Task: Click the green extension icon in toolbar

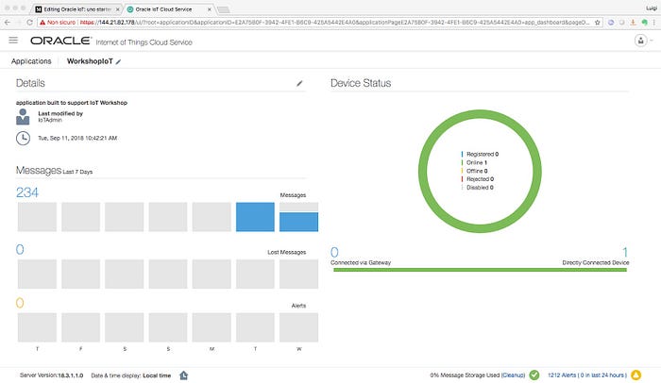Action: pyautogui.click(x=644, y=23)
